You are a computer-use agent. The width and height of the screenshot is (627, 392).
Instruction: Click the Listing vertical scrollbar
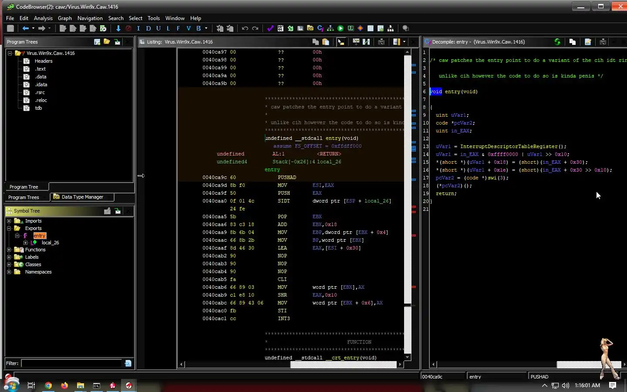tap(408, 204)
